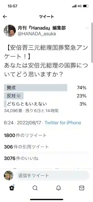Image resolution: width=93 pixels, height=202 pixels.
Task: Open the Twitter for iPhone link
Action: tap(63, 123)
